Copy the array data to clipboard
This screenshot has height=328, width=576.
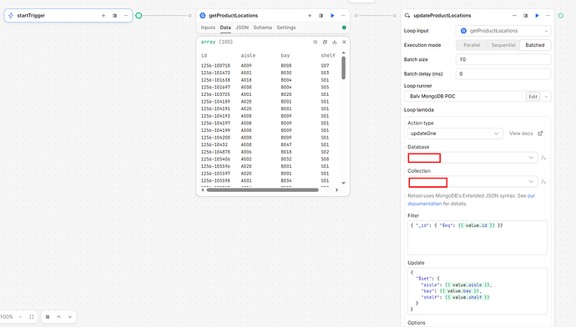325,43
